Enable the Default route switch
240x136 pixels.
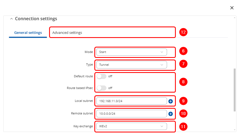pos(101,76)
